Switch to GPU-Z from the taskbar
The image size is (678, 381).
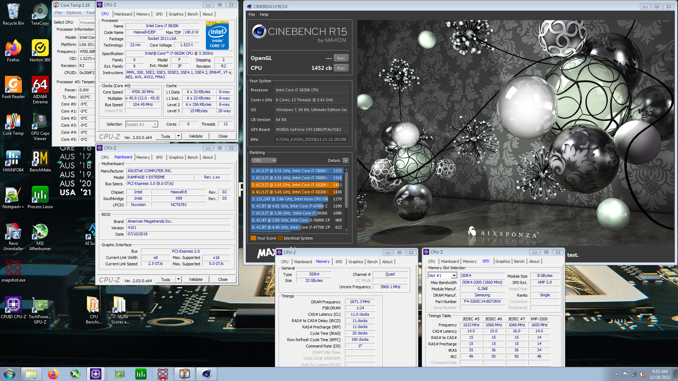(x=119, y=374)
